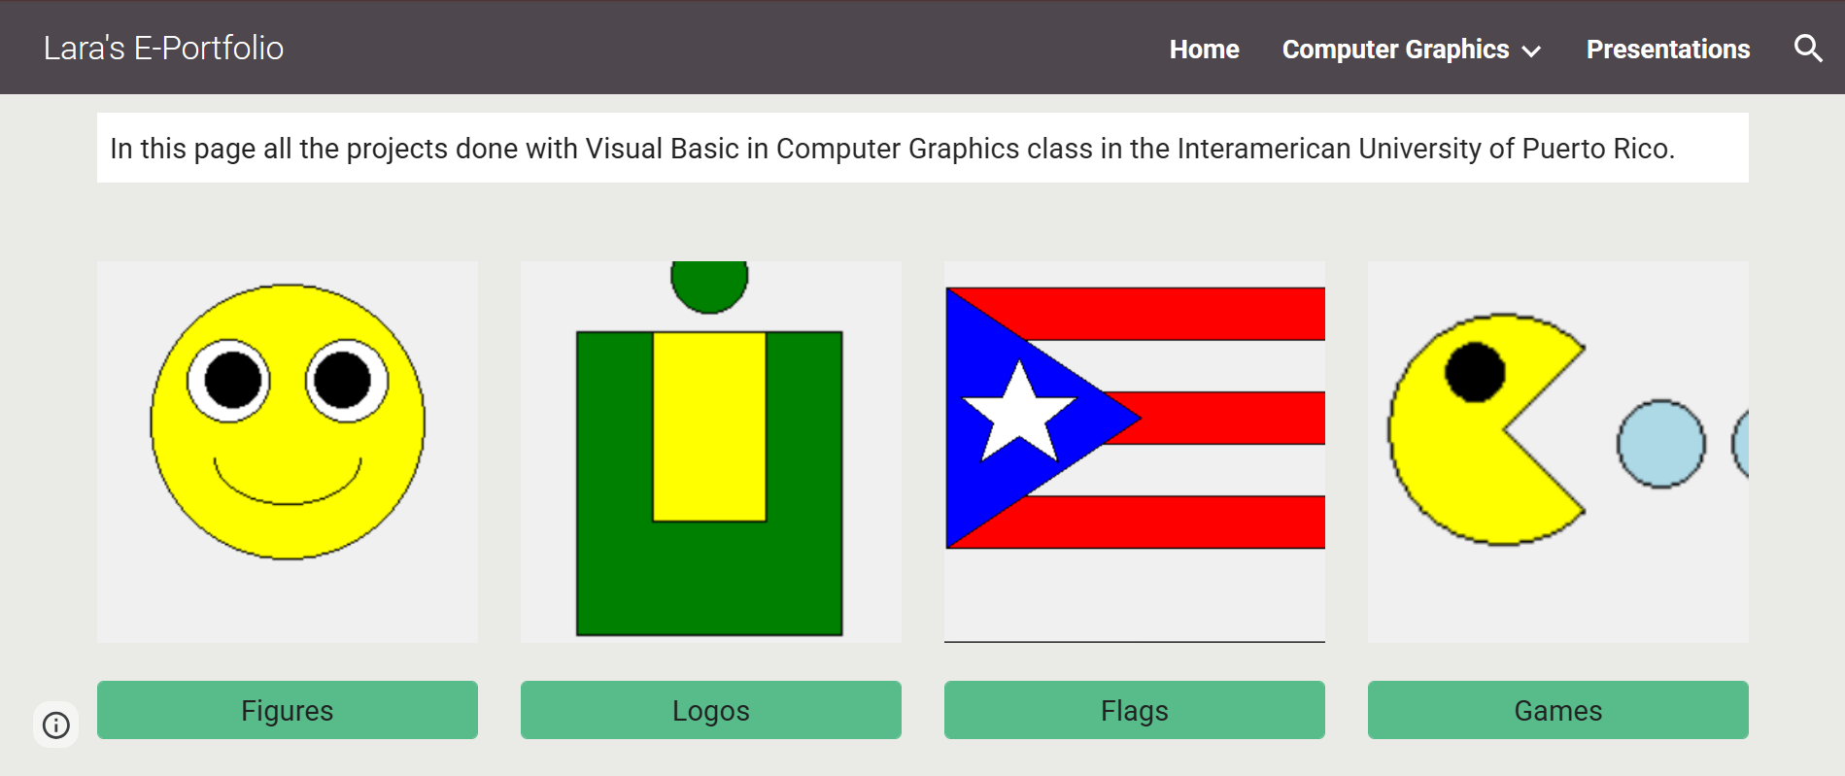Open the Games button
1845x776 pixels.
[1558, 710]
